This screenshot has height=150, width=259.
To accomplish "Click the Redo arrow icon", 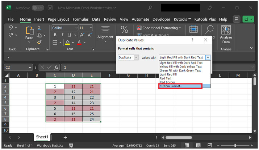I will [x=11, y=35].
